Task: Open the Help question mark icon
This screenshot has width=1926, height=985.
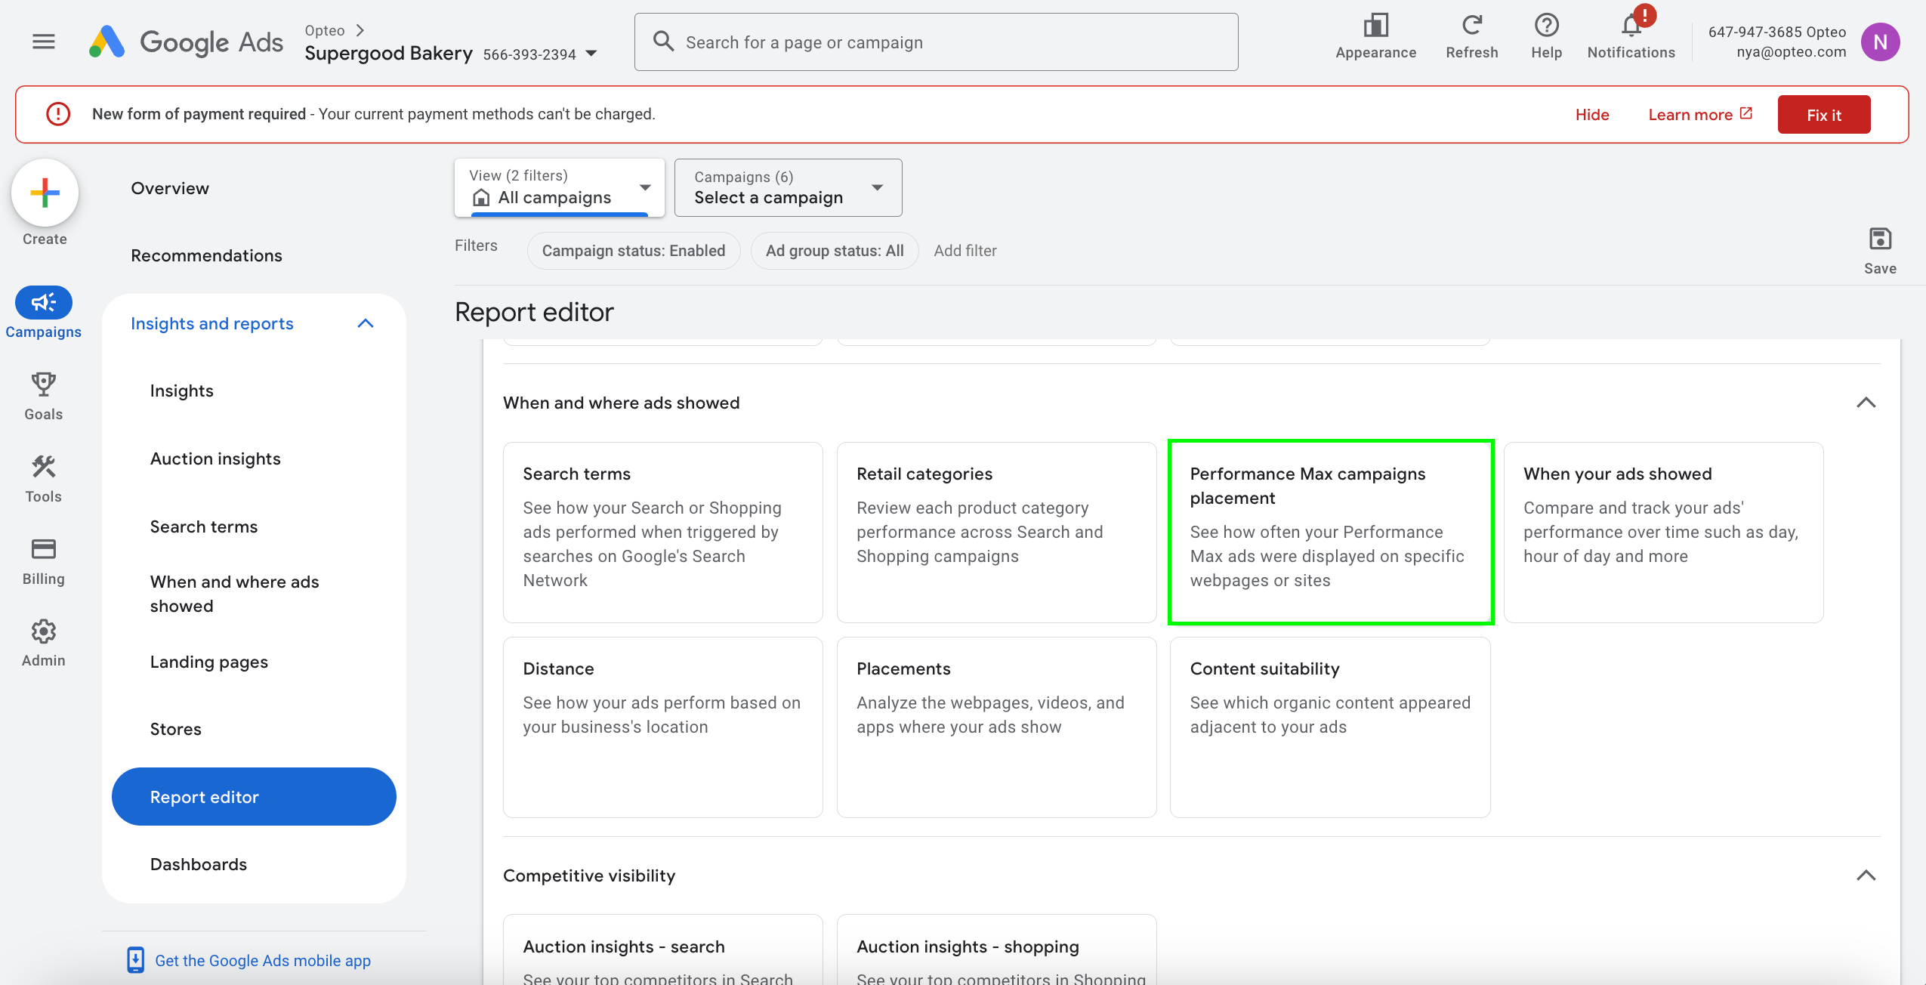Action: pos(1546,26)
